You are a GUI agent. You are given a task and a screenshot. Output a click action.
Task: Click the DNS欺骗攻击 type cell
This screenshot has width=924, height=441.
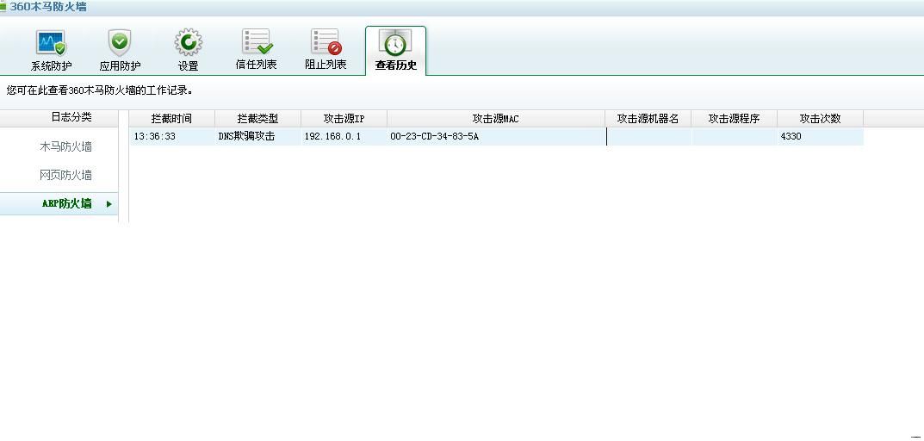(246, 137)
